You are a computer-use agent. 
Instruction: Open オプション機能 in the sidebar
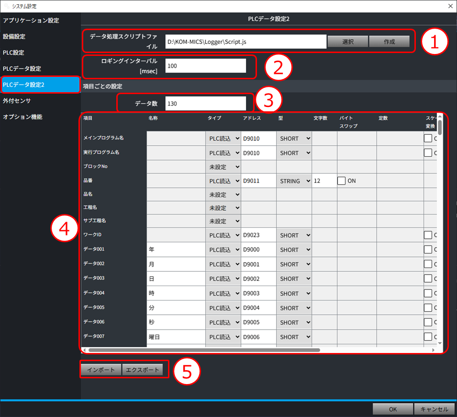[x=22, y=117]
